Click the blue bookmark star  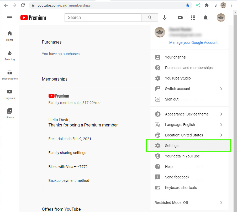[x=188, y=6]
